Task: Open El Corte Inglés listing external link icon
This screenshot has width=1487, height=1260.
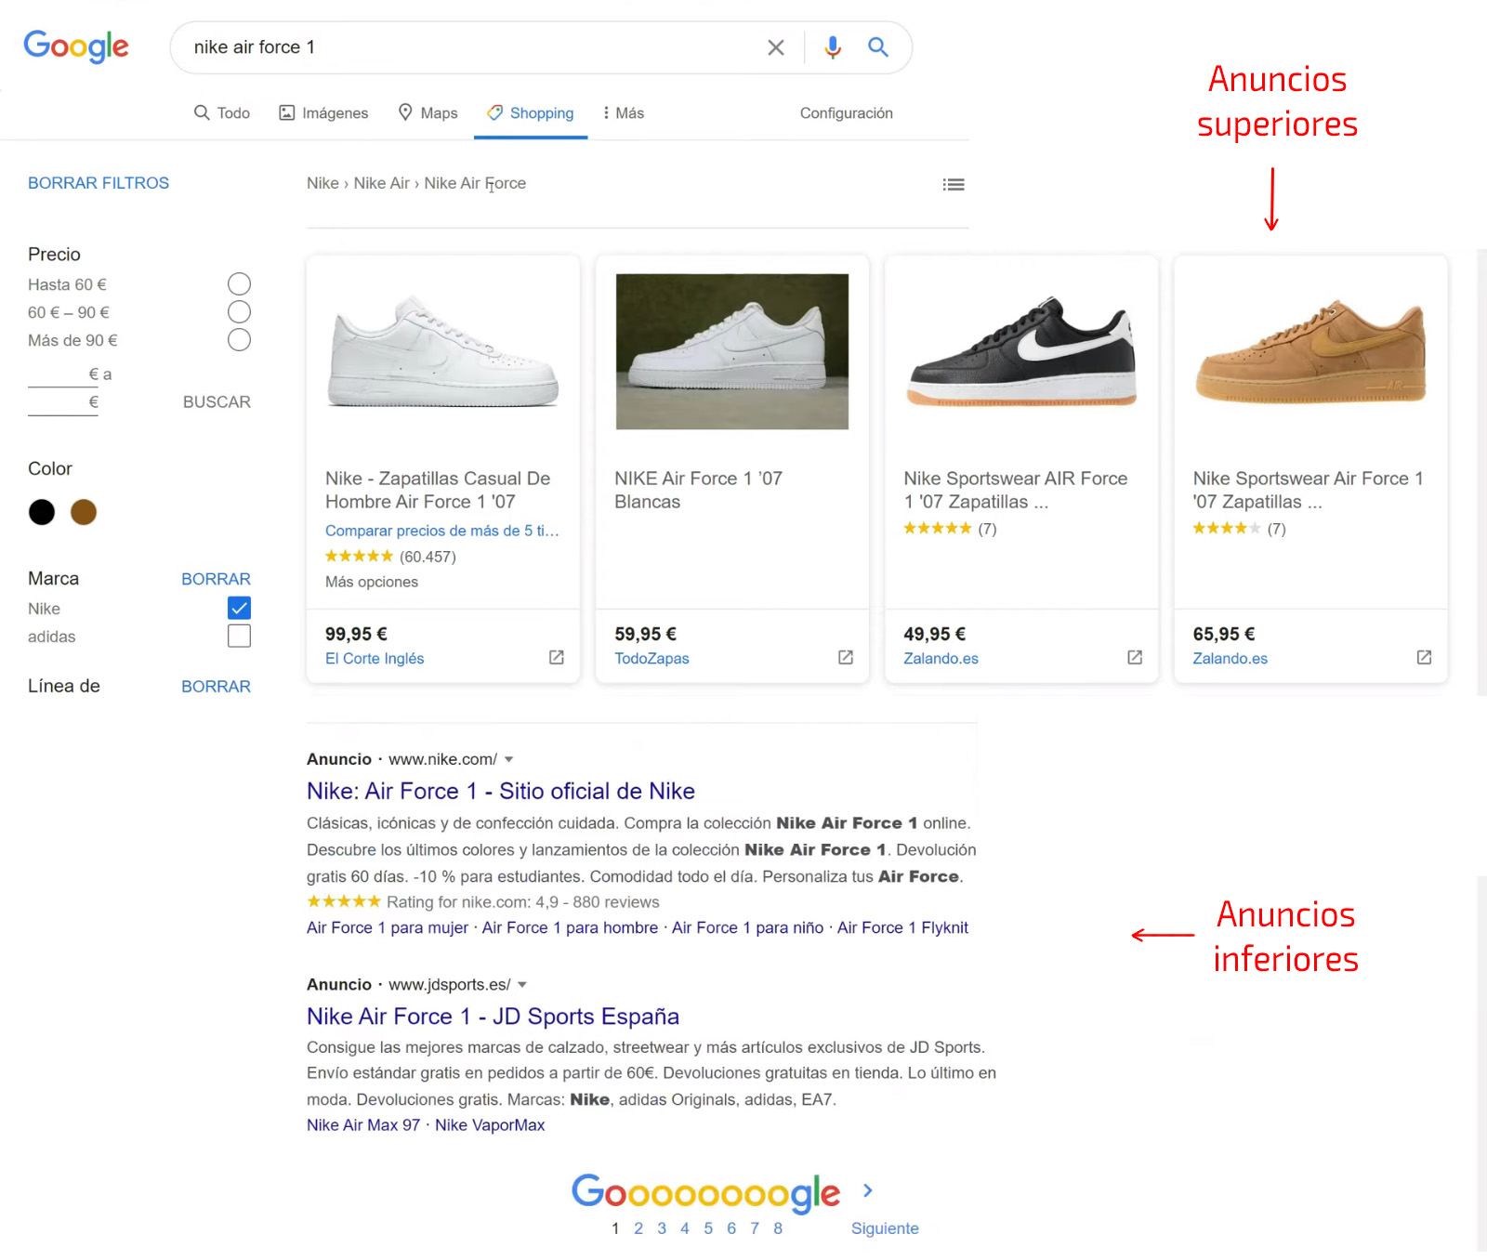Action: (557, 657)
